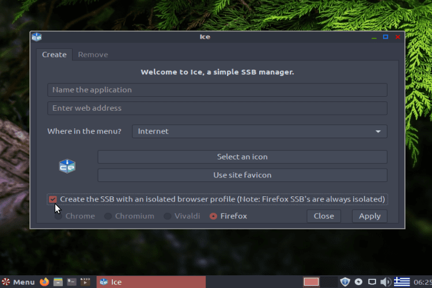This screenshot has height=288, width=432.
Task: Select the Firefox radio button
Action: [x=213, y=216]
